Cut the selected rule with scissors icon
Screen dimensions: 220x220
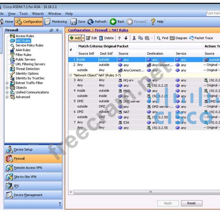134,38
